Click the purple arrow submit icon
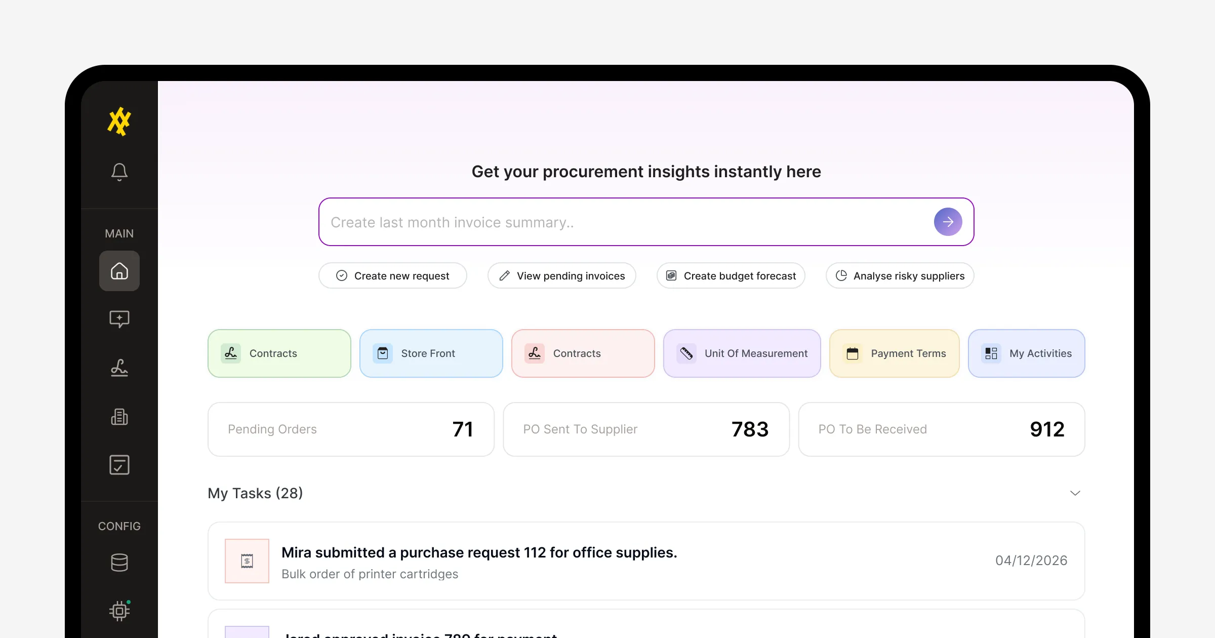The width and height of the screenshot is (1215, 638). pos(948,222)
